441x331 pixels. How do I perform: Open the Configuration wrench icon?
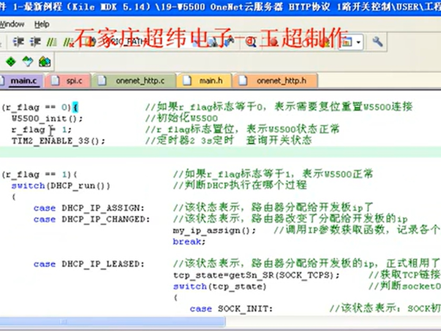click(377, 42)
